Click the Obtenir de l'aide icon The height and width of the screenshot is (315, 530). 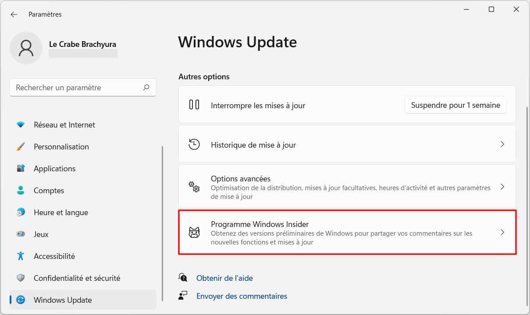[183, 278]
